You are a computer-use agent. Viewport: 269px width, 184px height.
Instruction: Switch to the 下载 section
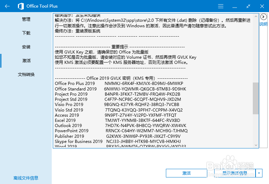point(26,33)
